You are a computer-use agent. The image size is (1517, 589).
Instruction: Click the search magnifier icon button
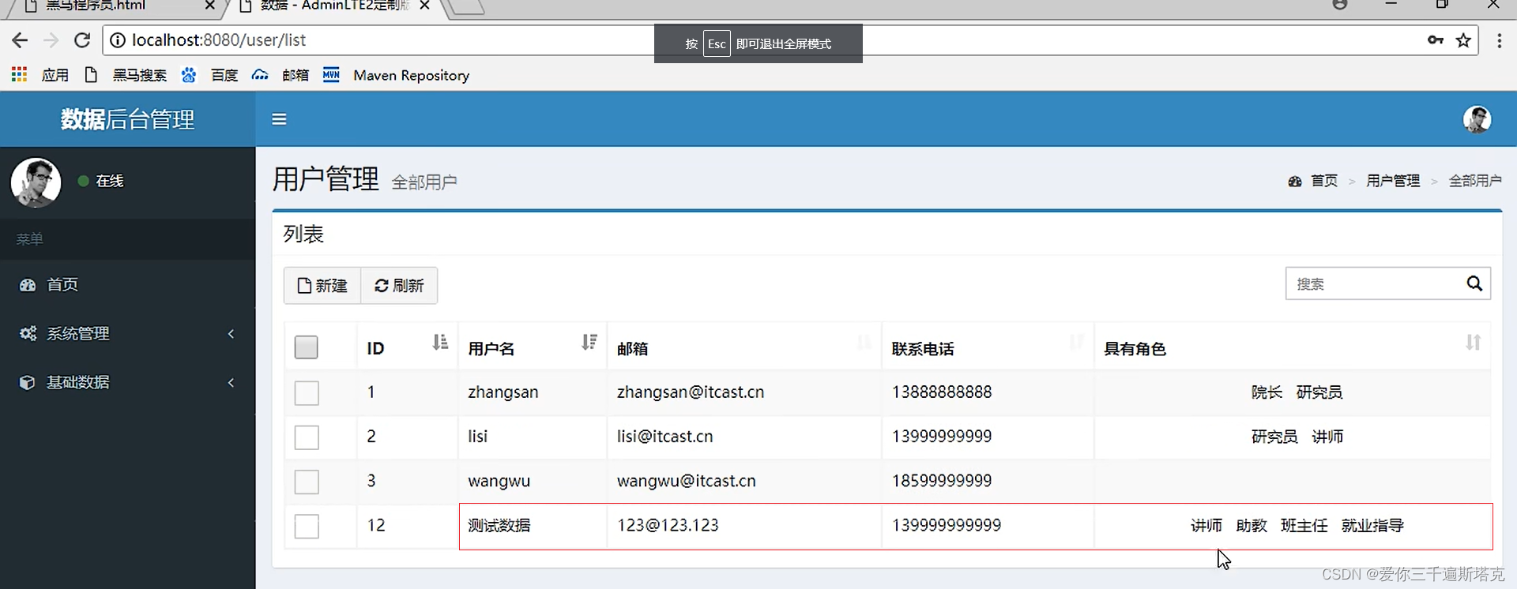click(x=1474, y=283)
